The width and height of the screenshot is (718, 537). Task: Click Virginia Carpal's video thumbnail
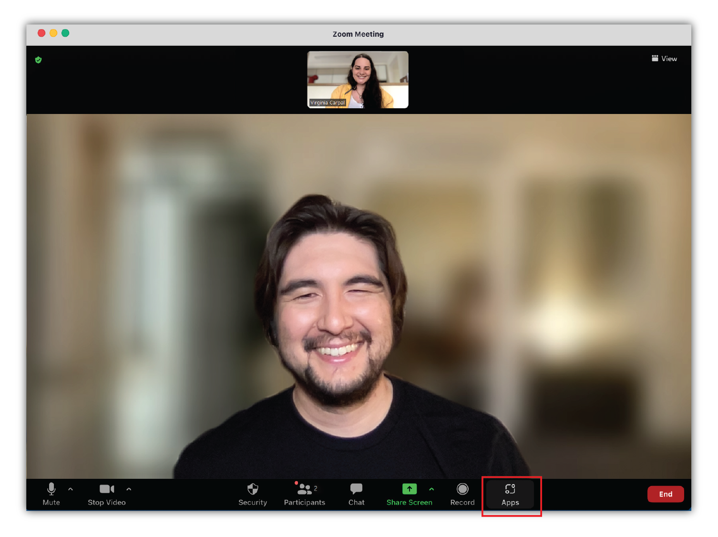coord(358,79)
